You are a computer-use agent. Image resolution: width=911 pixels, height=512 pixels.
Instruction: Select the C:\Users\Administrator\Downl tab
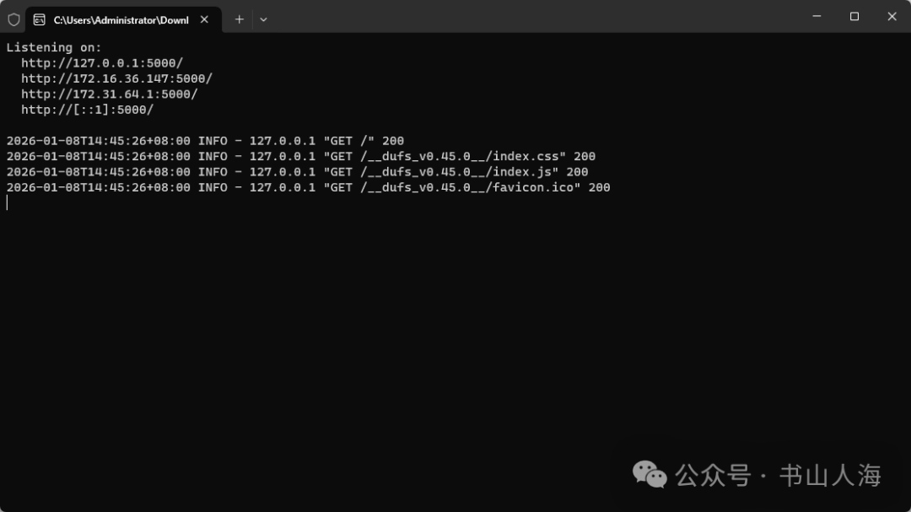(x=121, y=19)
